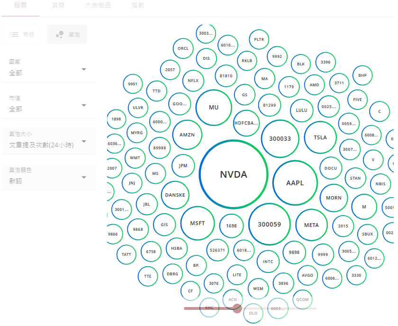Click the large NVDA bubble

coord(234,174)
